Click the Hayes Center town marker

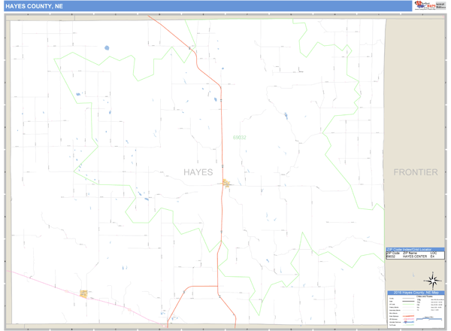[226, 182]
